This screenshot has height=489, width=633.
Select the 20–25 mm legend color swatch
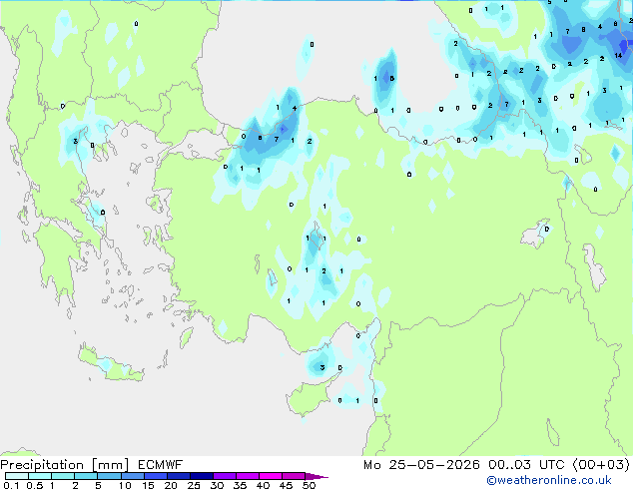178,476
